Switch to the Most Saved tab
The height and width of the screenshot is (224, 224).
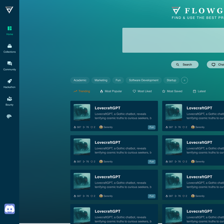[x=172, y=91]
